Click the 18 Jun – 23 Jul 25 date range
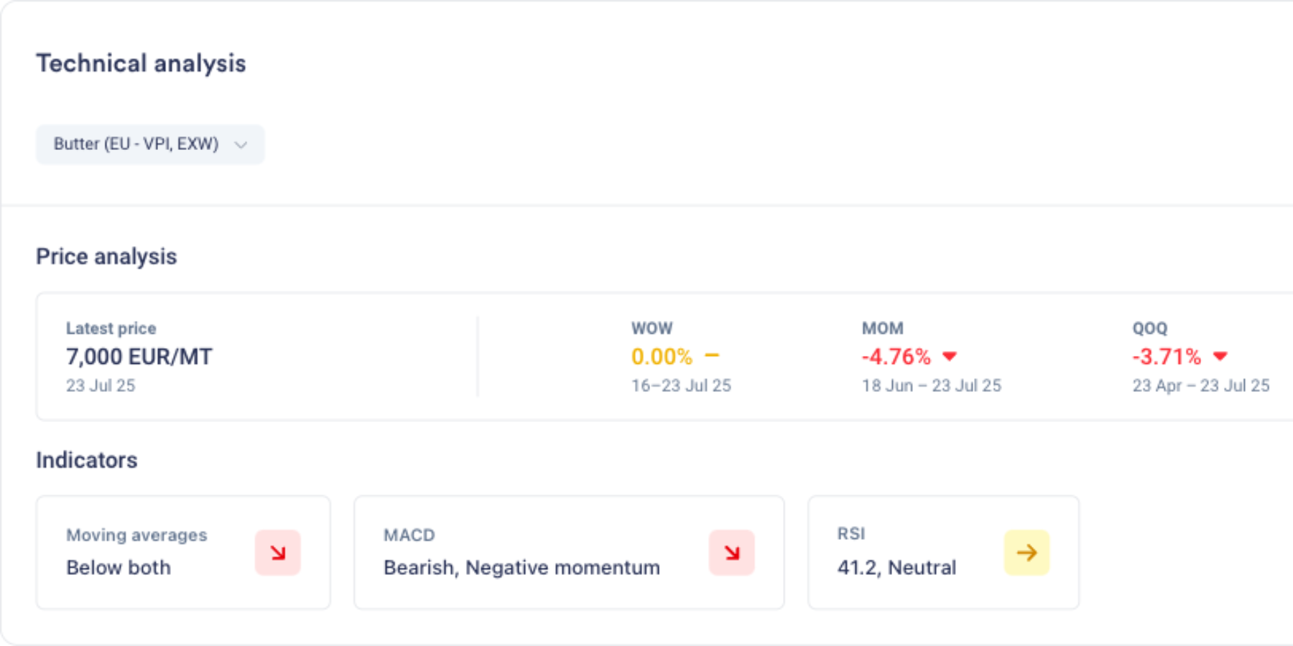The image size is (1293, 646). (932, 385)
